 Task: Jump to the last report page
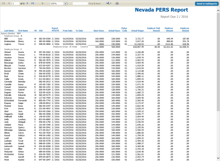[x=33, y=3]
